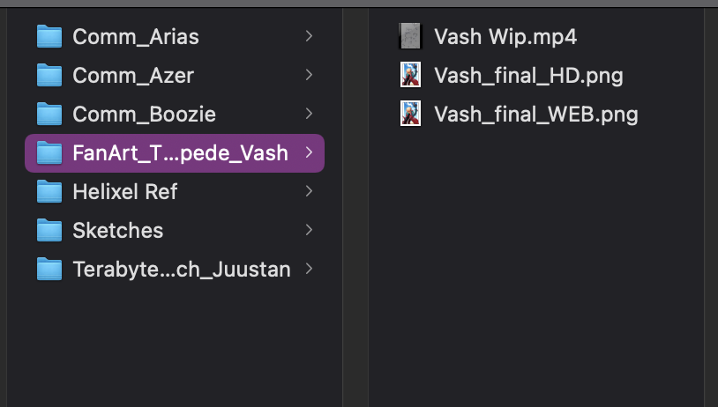The image size is (718, 407).
Task: Click the Terabyte folder icon
Action: click(x=49, y=270)
